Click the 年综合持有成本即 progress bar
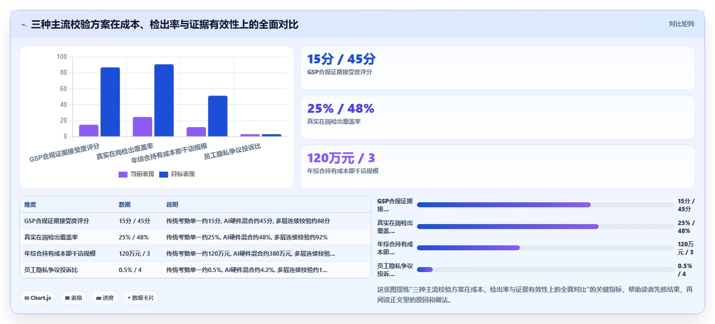Viewport: 715px width, 324px height. [x=545, y=248]
